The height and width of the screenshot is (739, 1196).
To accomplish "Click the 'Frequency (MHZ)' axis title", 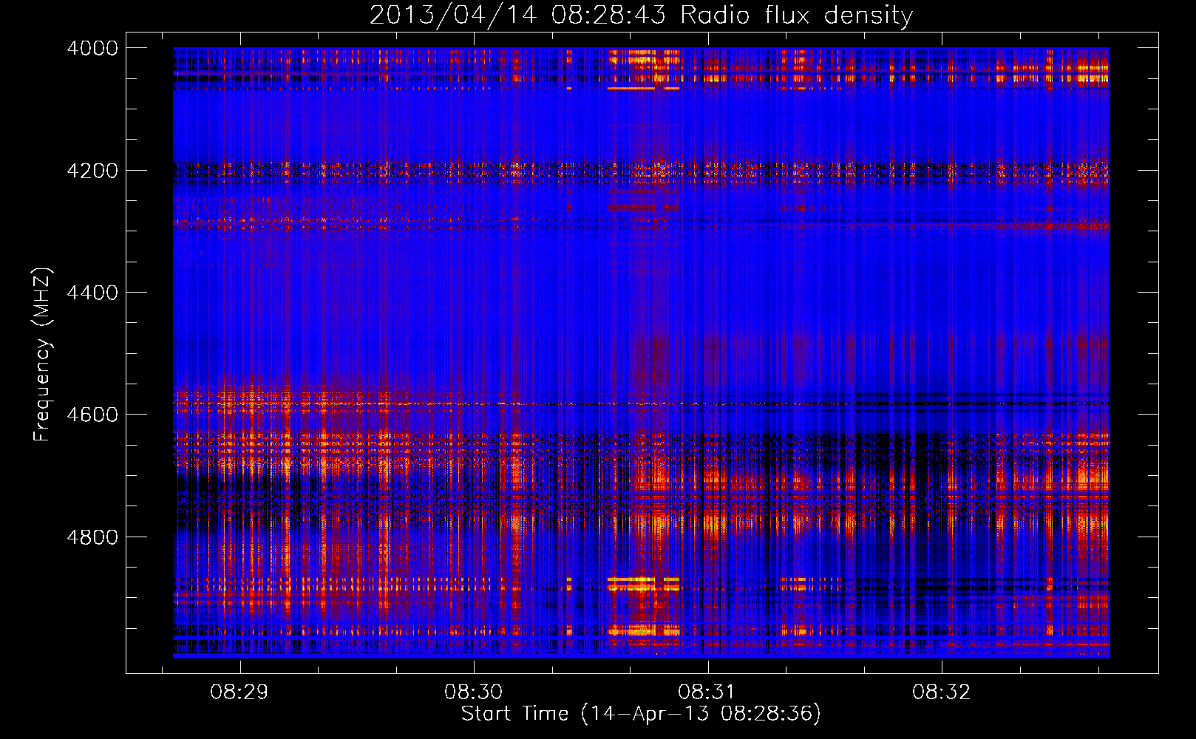I will (42, 355).
